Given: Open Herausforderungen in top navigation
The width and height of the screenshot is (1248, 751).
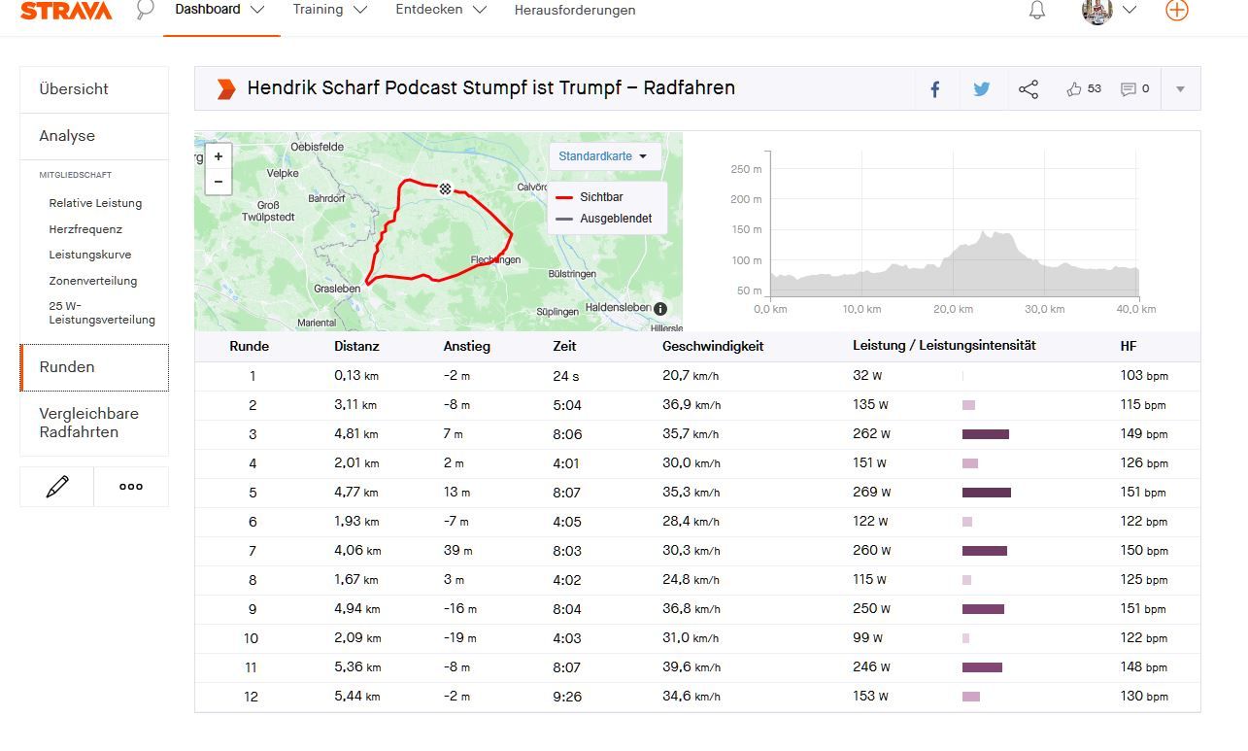Looking at the screenshot, I should 574,11.
